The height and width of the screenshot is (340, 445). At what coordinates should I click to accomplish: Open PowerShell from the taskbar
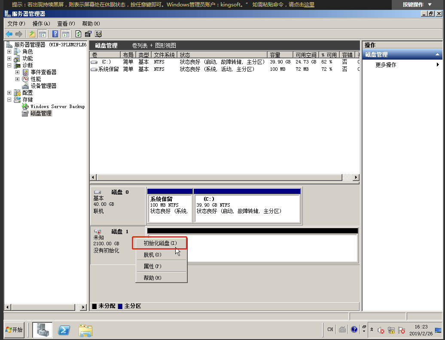[x=64, y=330]
